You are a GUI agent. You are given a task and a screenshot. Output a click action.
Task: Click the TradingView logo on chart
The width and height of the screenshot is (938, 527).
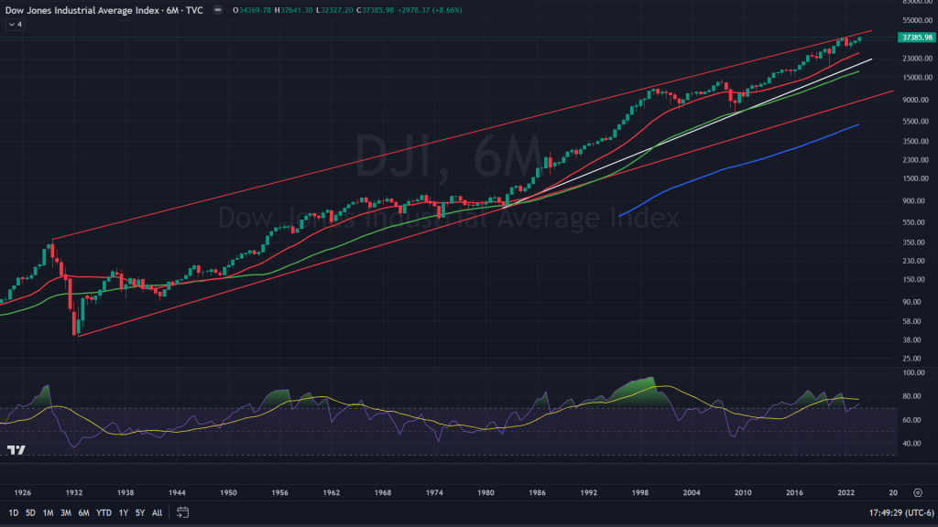coord(16,450)
